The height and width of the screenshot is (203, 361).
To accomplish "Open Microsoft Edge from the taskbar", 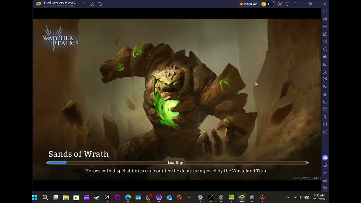I will tap(128, 197).
